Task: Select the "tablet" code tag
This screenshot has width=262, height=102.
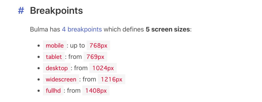Action: (54, 57)
